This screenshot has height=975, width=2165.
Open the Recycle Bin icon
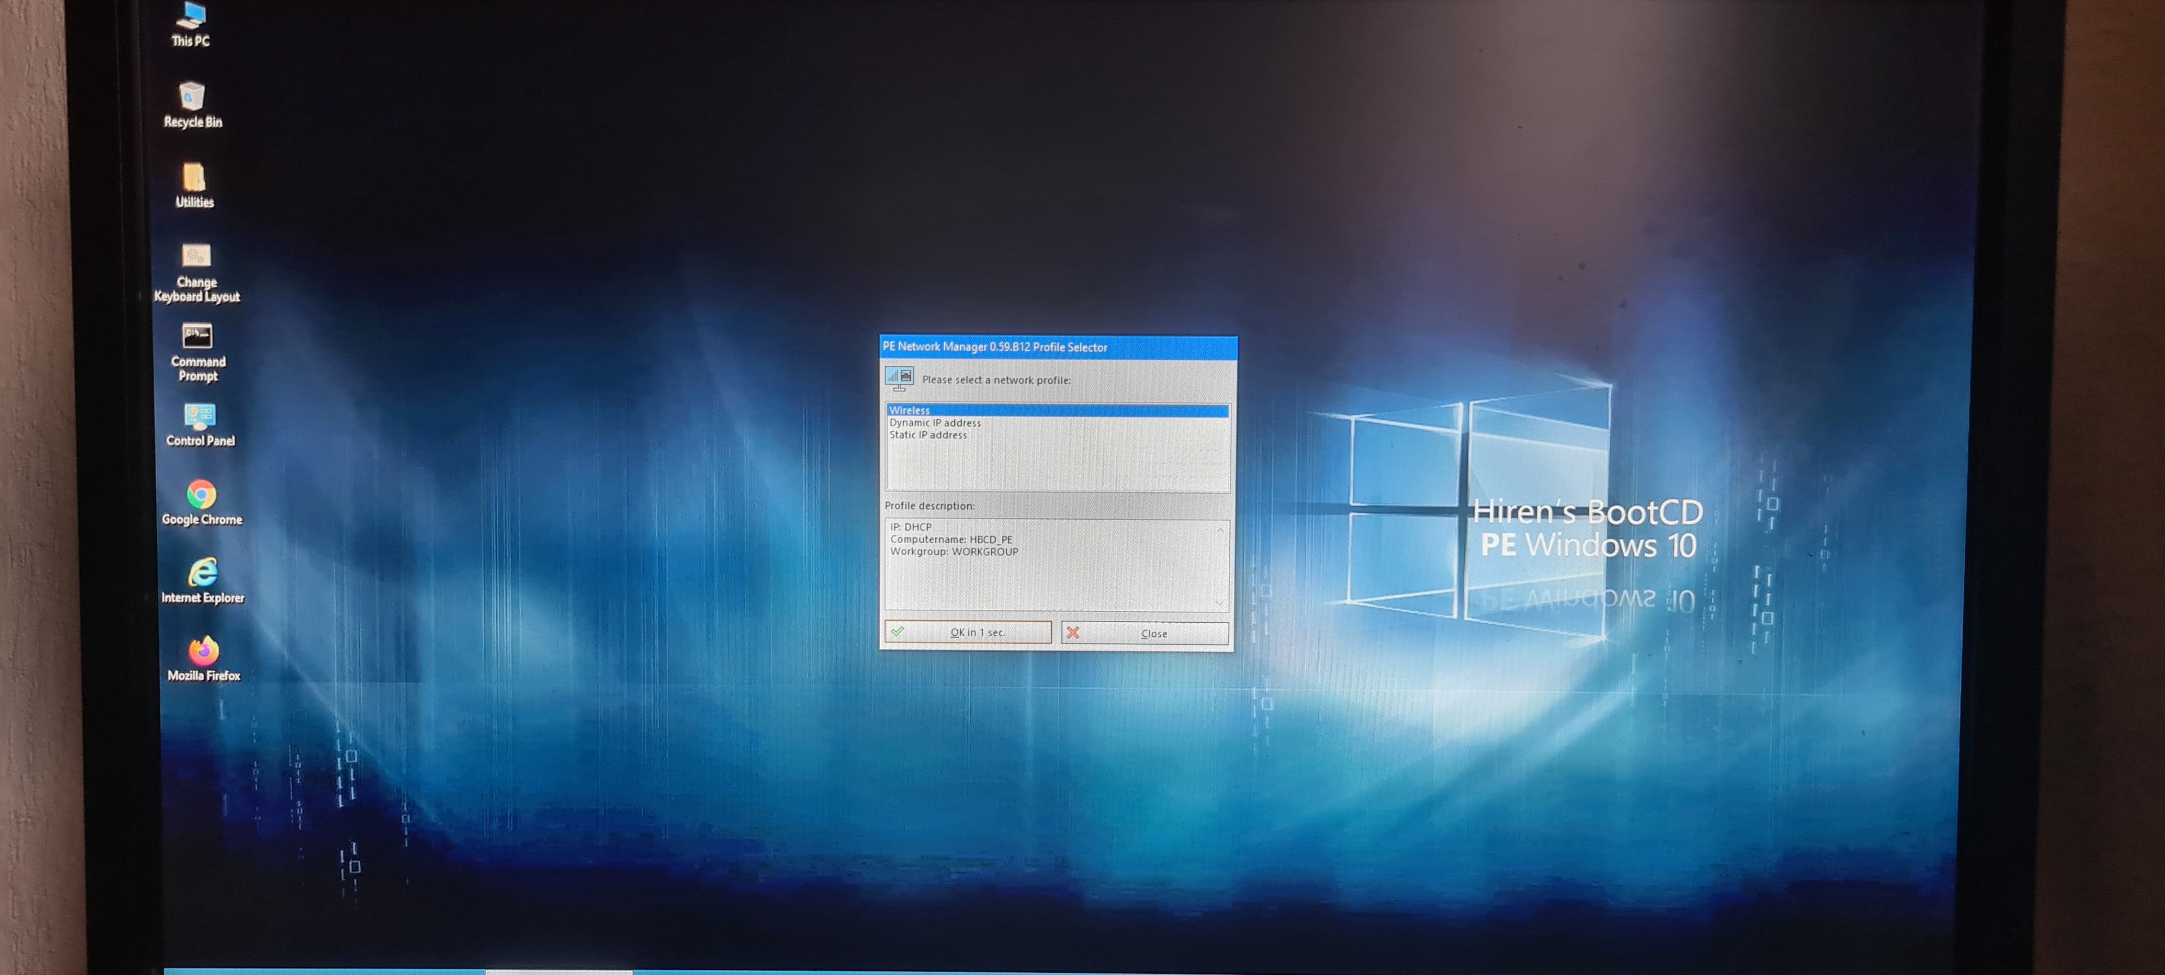(192, 105)
